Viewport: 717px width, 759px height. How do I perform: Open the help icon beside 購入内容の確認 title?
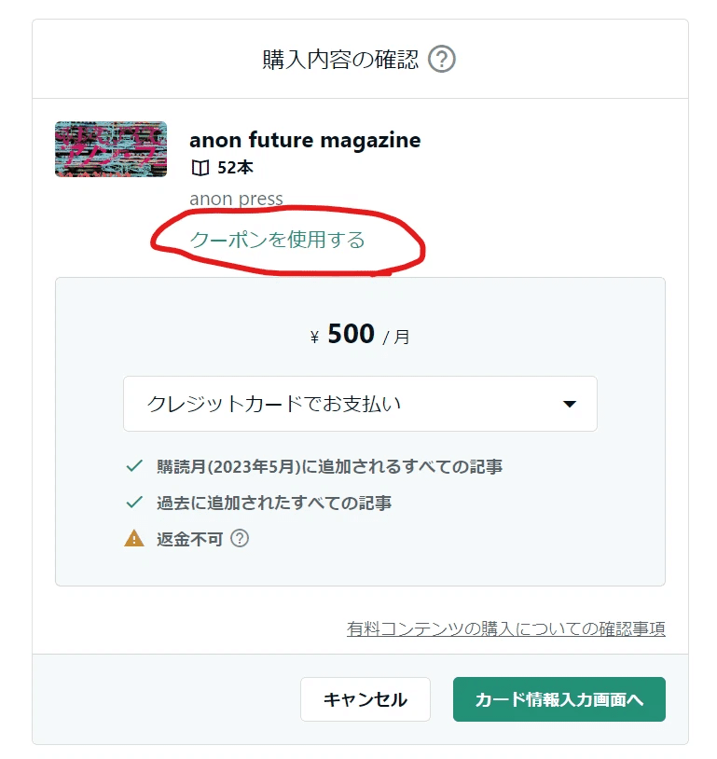440,58
